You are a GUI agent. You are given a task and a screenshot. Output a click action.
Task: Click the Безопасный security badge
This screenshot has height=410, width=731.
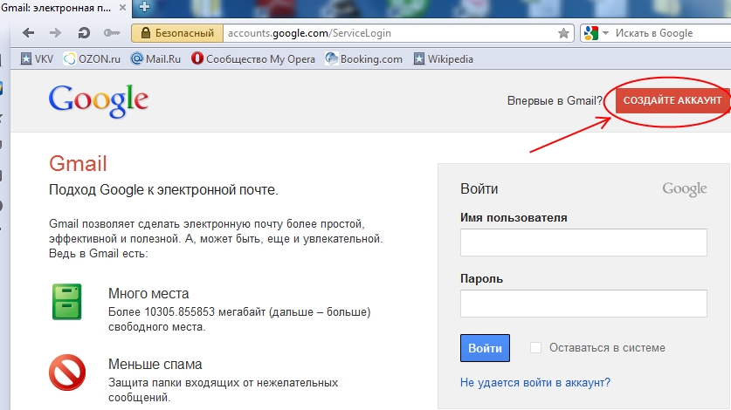(177, 33)
